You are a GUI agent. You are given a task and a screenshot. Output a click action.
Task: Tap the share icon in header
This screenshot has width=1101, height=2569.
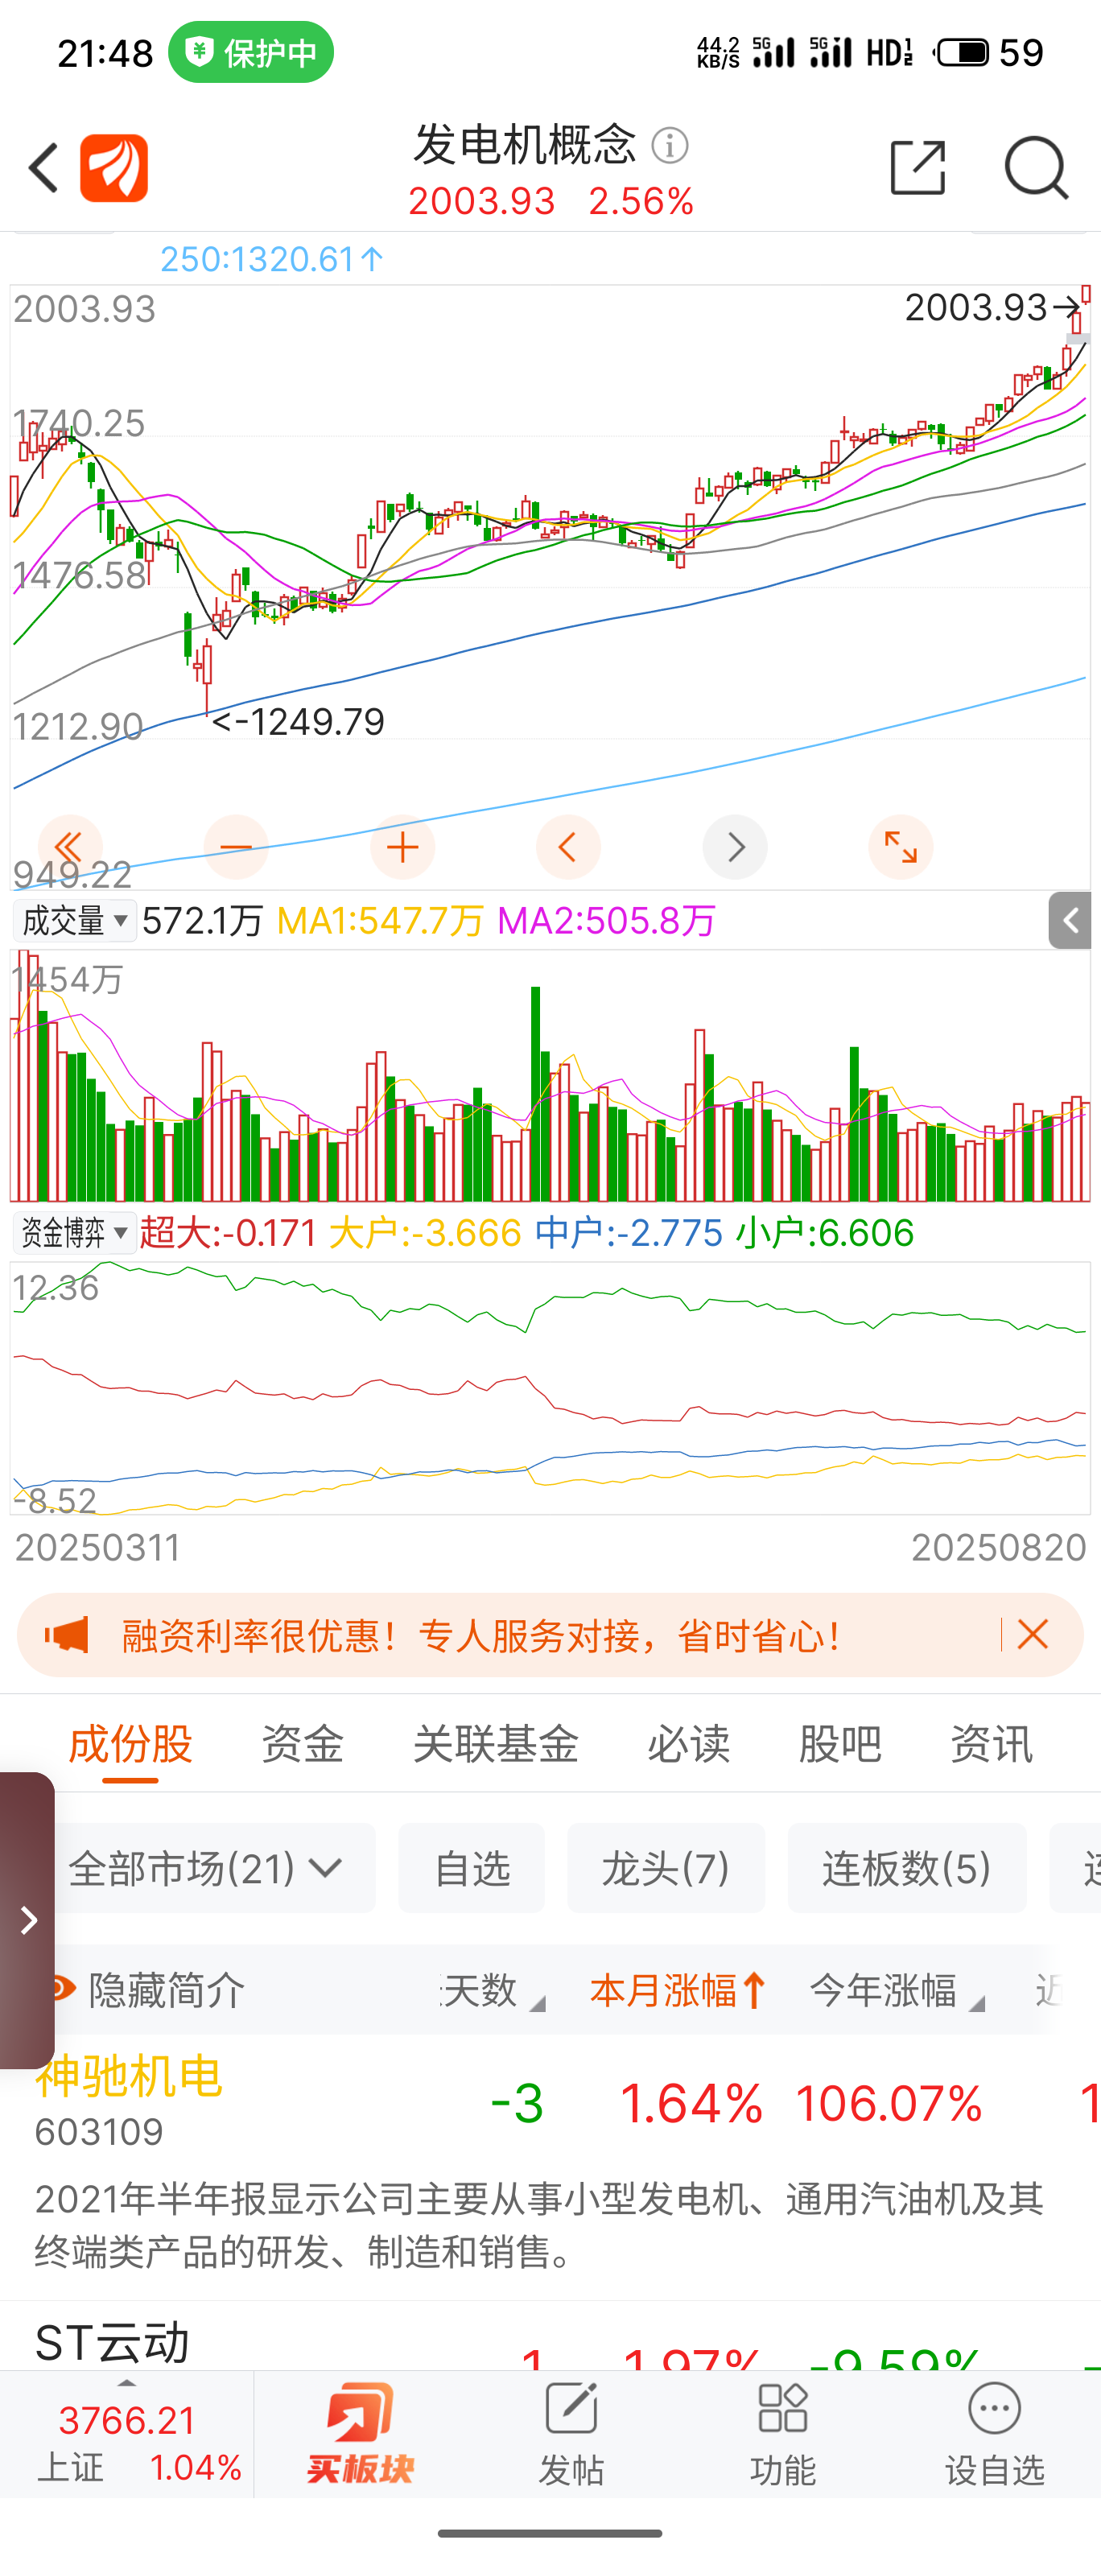(x=917, y=167)
